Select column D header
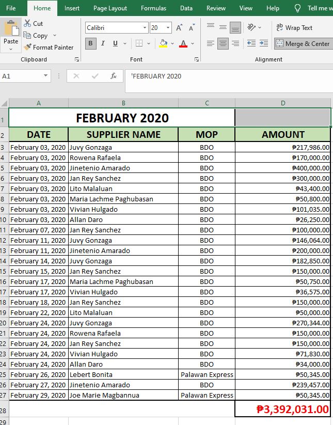 pos(283,103)
